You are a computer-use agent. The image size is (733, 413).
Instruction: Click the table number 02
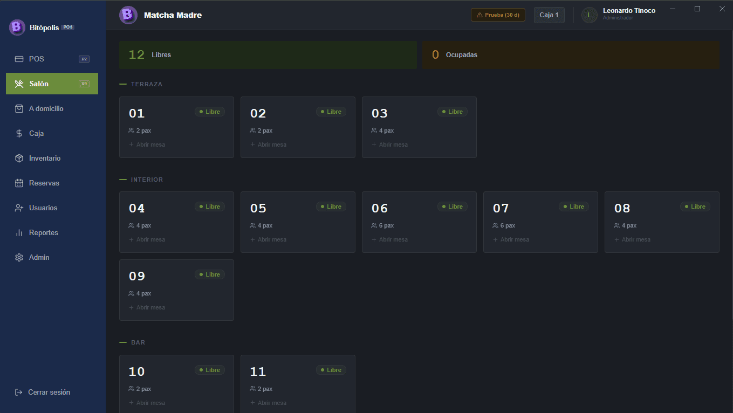pos(258,113)
